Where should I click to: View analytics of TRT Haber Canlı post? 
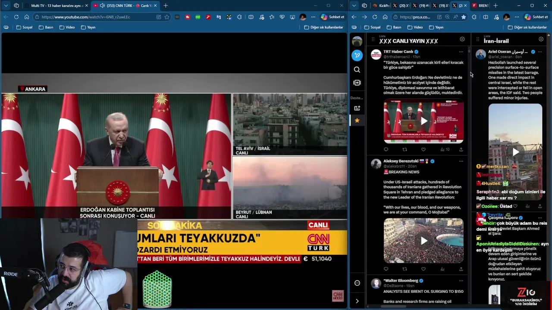coord(445,149)
